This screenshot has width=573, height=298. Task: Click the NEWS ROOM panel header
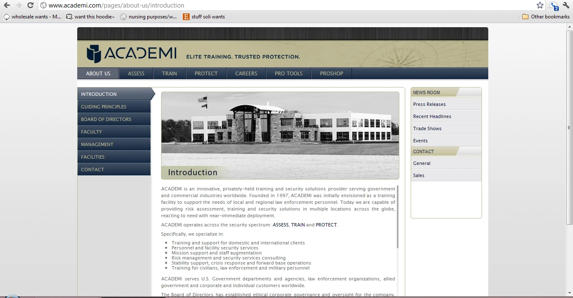446,92
